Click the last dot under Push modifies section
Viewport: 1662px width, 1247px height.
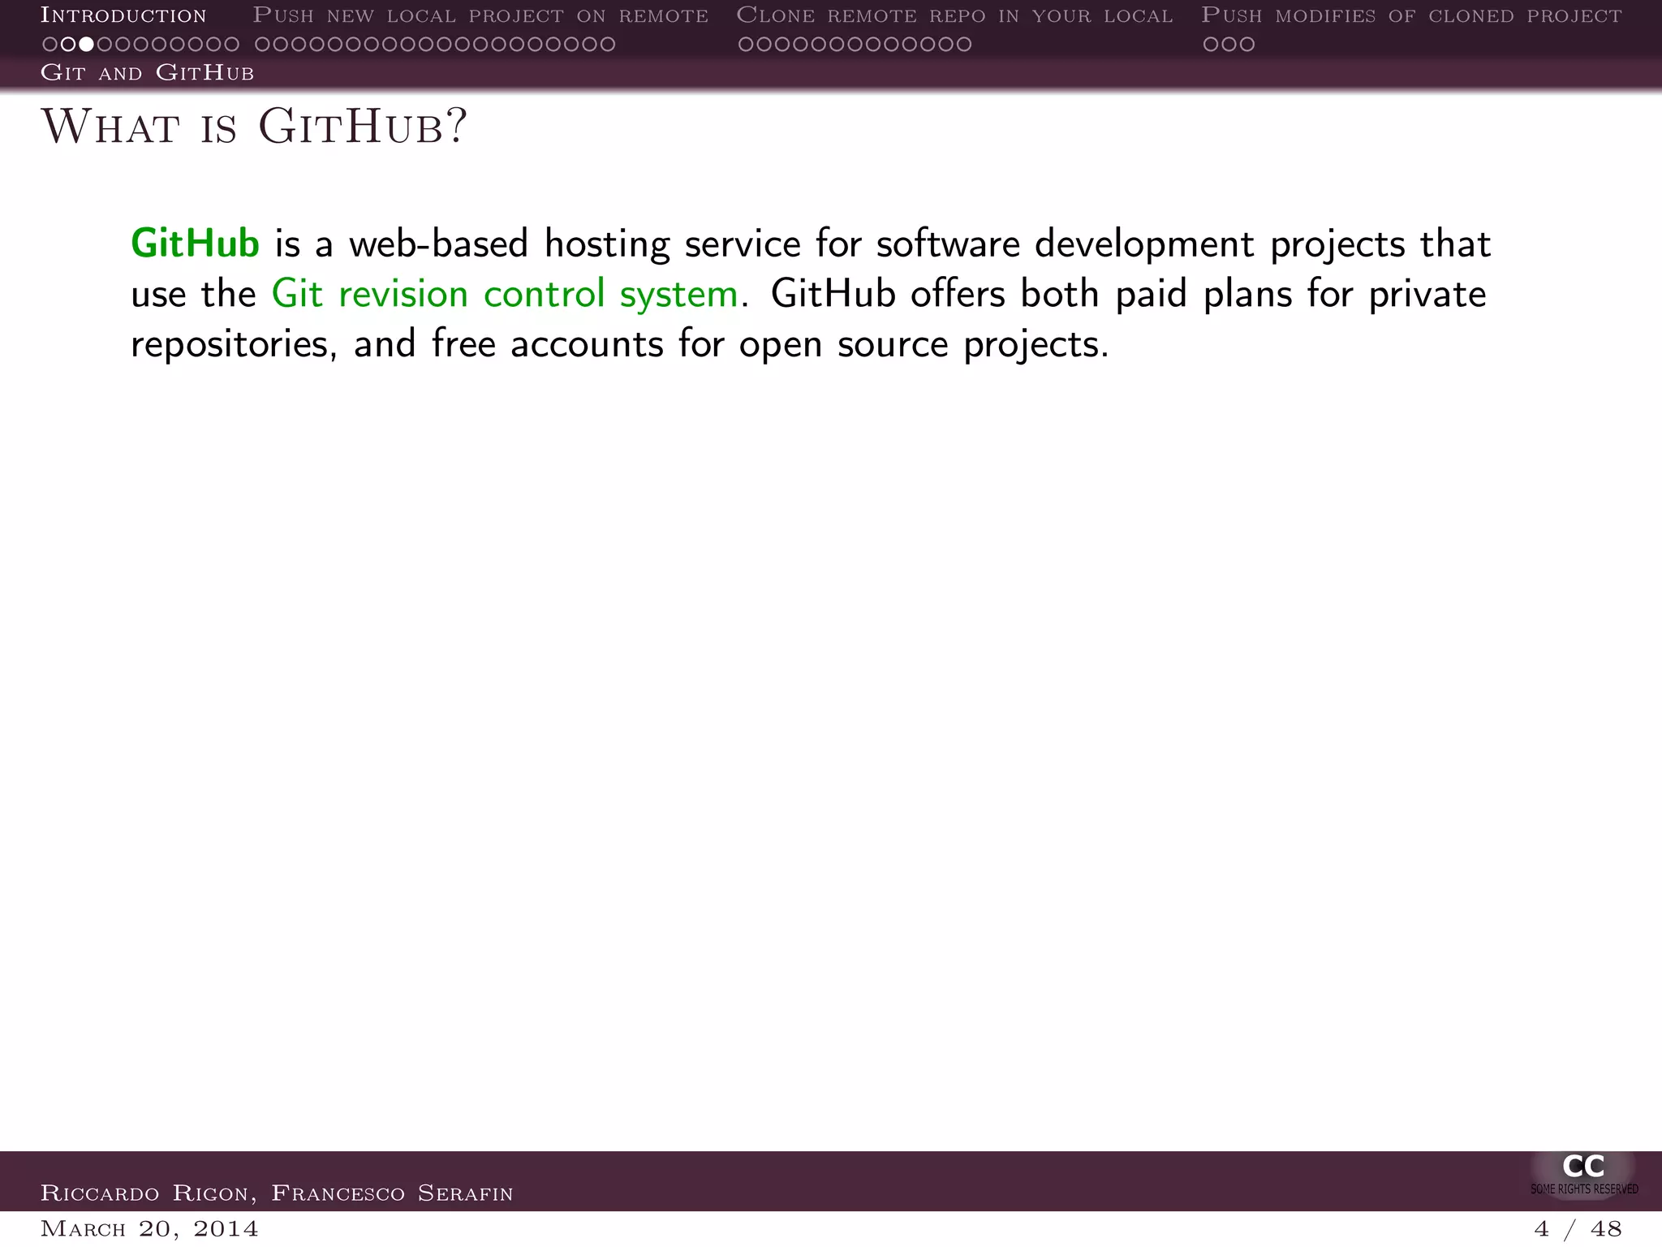(x=1246, y=44)
